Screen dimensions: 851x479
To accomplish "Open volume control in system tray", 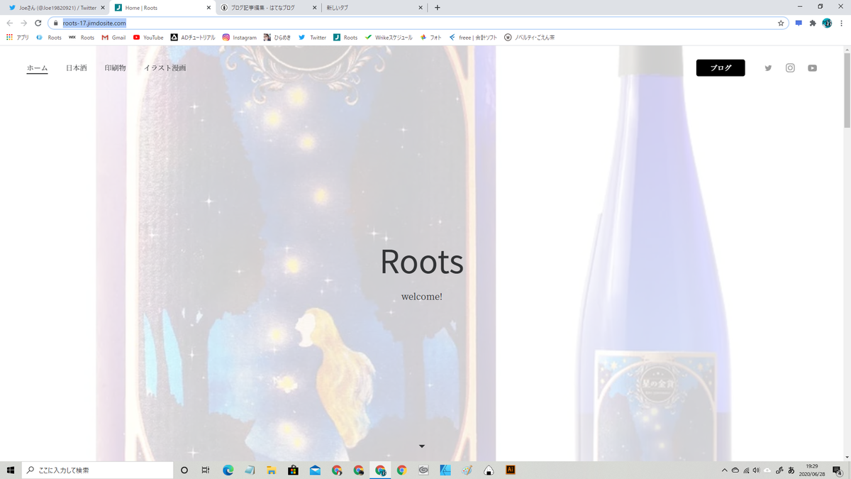I will pyautogui.click(x=756, y=470).
